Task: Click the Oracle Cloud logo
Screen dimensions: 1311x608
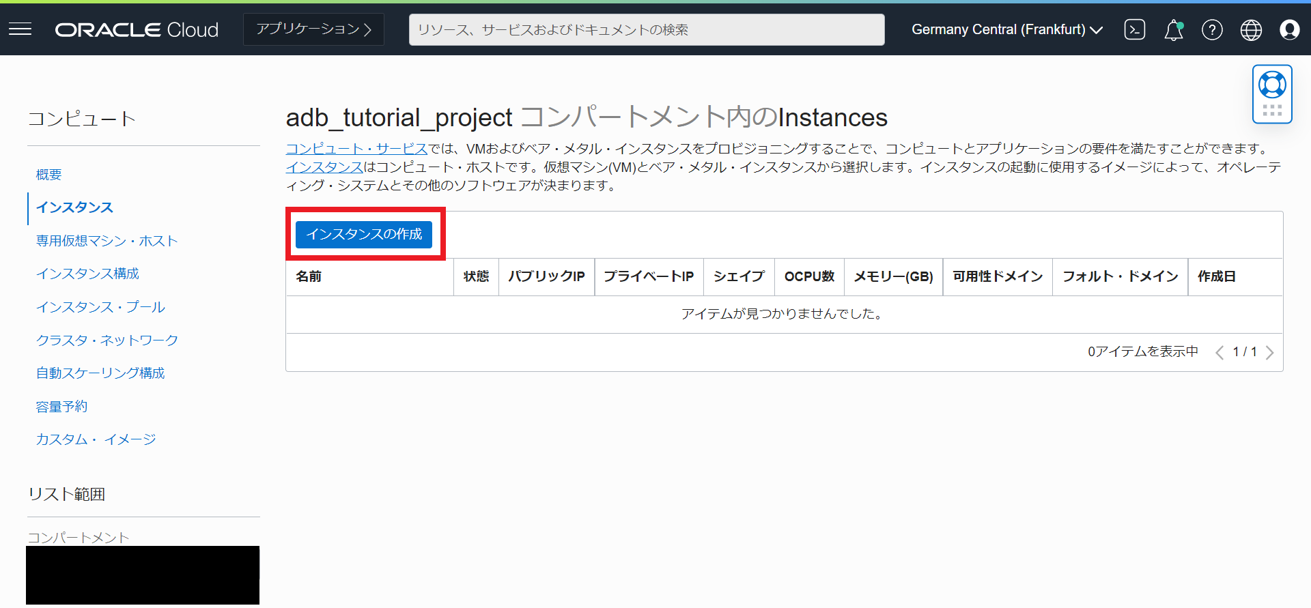Action: (137, 30)
